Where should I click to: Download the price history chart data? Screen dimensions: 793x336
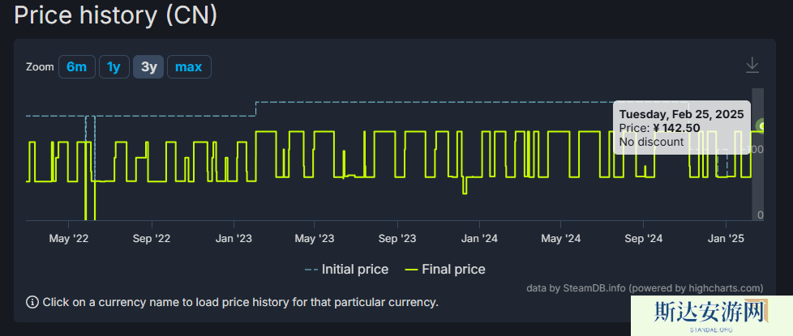click(752, 65)
